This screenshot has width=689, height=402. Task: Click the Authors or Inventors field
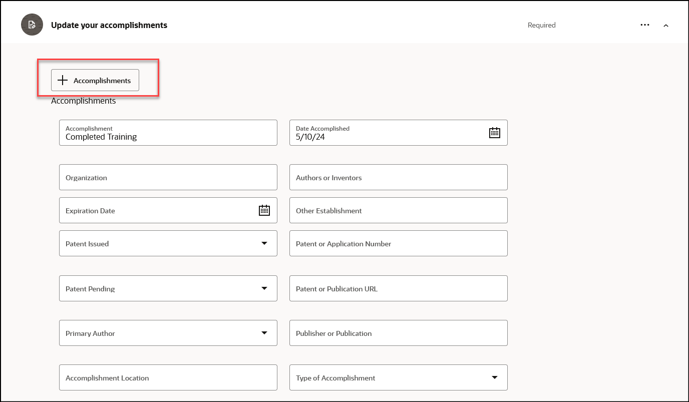pyautogui.click(x=398, y=177)
